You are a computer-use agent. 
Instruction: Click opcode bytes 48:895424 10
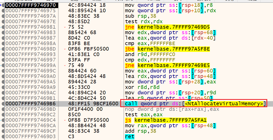pyautogui.click(x=87, y=11)
